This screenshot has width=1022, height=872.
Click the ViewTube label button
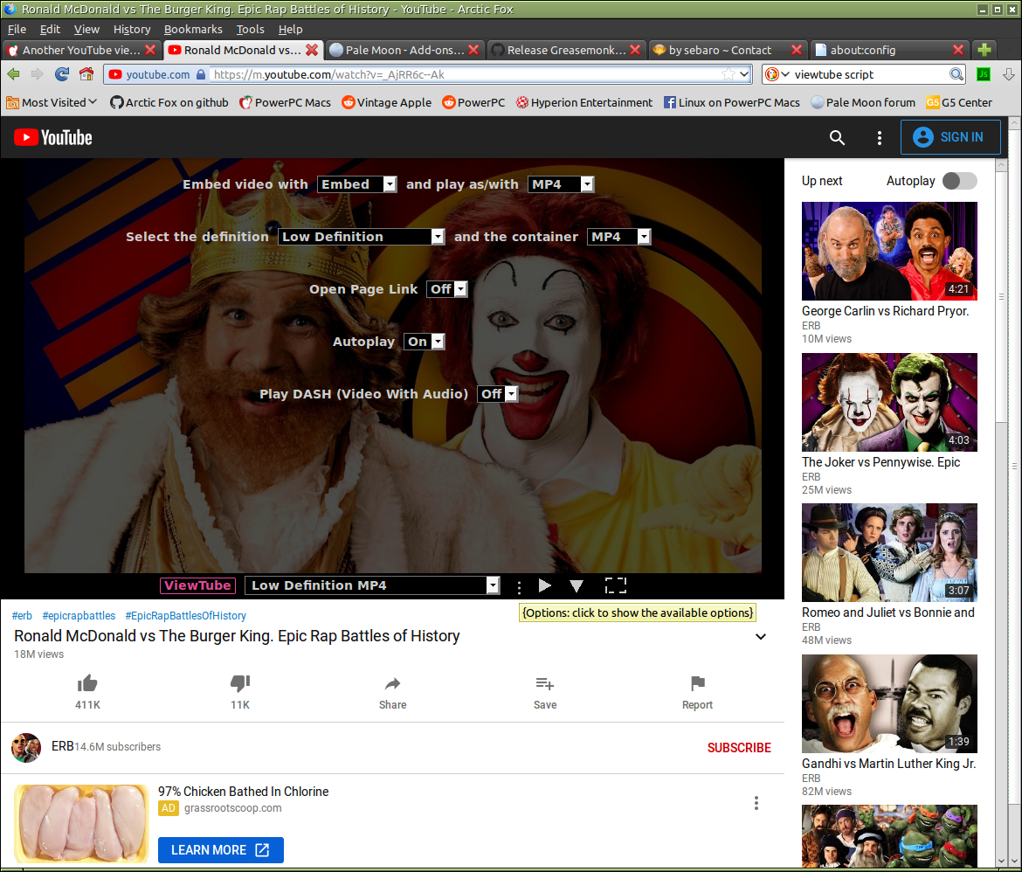197,585
